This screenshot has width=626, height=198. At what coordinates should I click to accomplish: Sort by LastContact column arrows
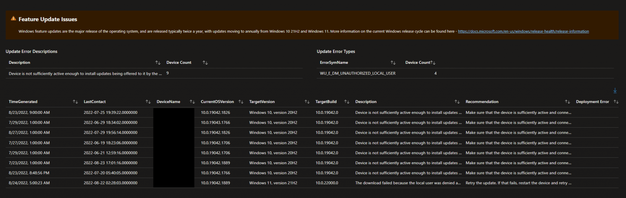point(148,102)
